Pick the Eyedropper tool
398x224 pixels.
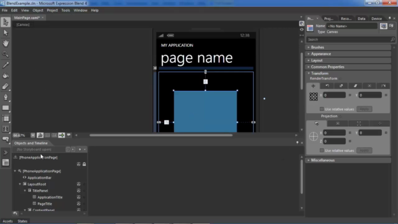(6, 65)
